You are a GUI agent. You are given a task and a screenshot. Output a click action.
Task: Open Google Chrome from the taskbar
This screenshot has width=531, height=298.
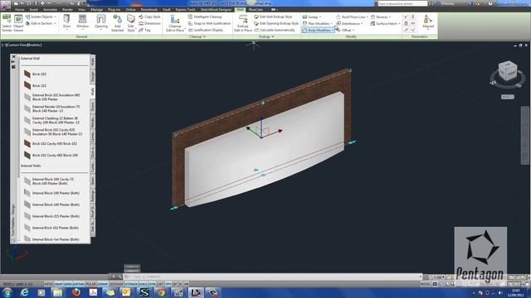click(x=161, y=292)
